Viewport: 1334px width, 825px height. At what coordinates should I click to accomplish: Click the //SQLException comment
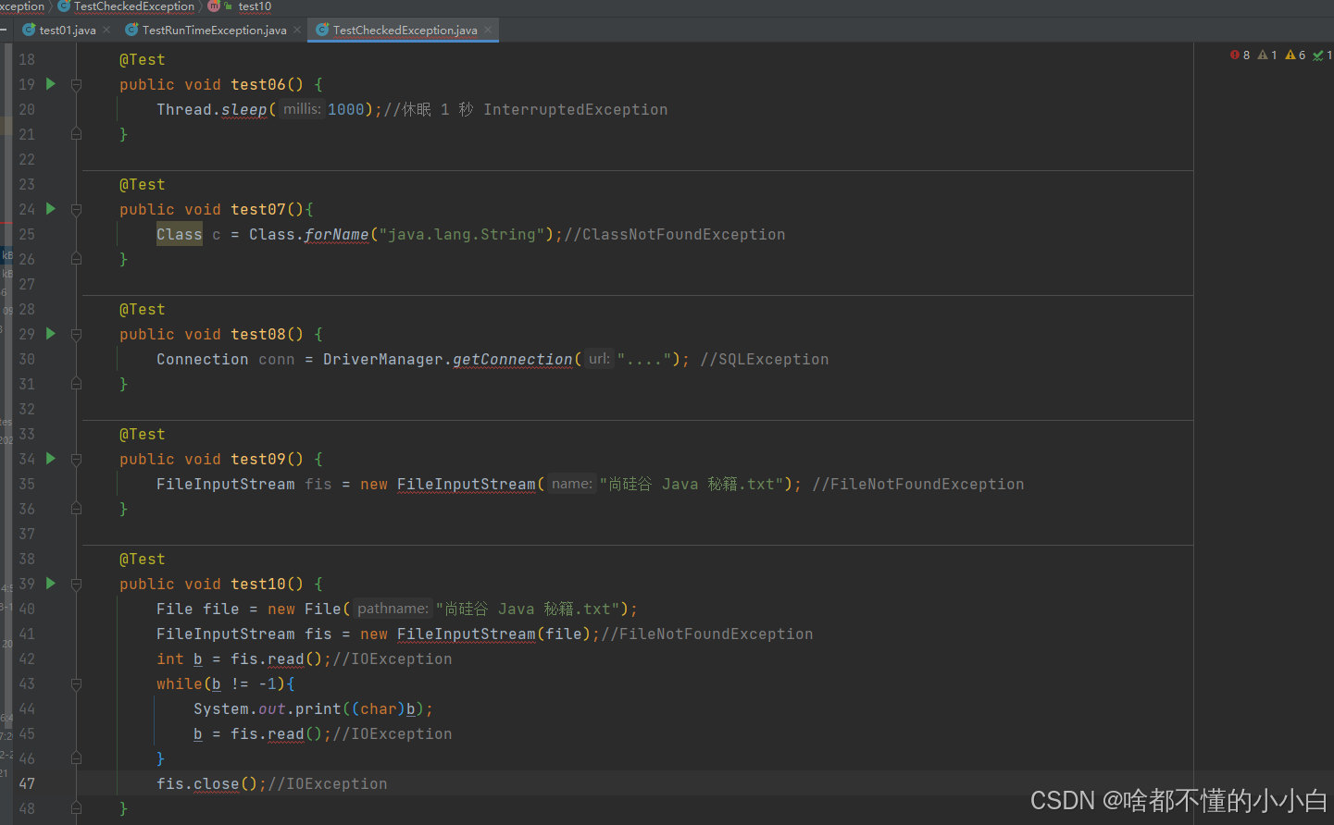tap(765, 359)
